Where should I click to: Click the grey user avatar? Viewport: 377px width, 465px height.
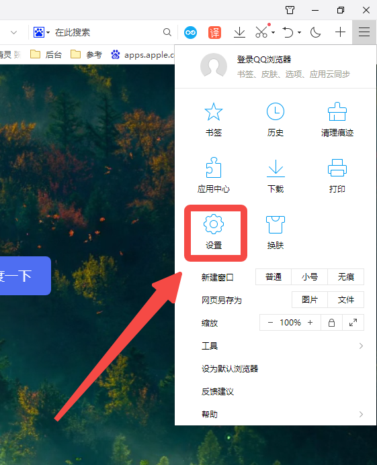[x=214, y=66]
